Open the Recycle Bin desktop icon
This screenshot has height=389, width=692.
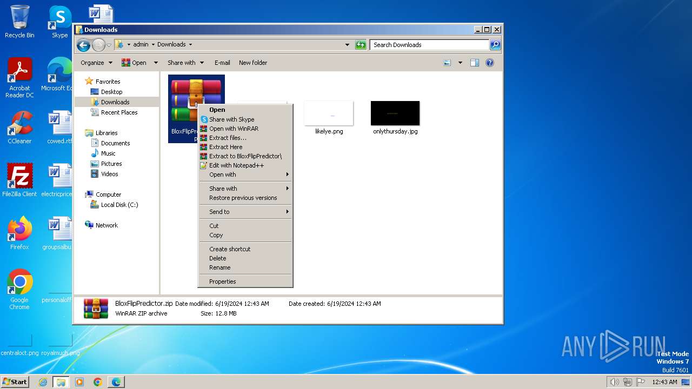click(x=19, y=22)
